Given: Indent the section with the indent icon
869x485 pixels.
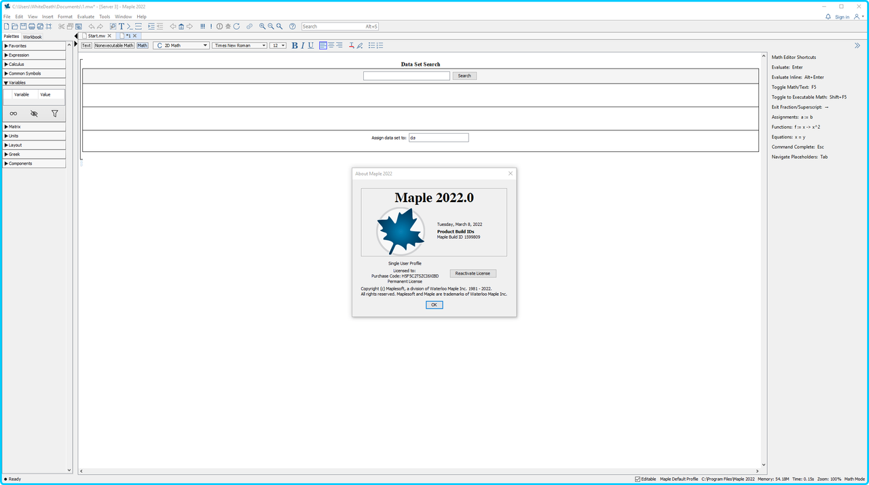Looking at the screenshot, I should click(x=151, y=26).
